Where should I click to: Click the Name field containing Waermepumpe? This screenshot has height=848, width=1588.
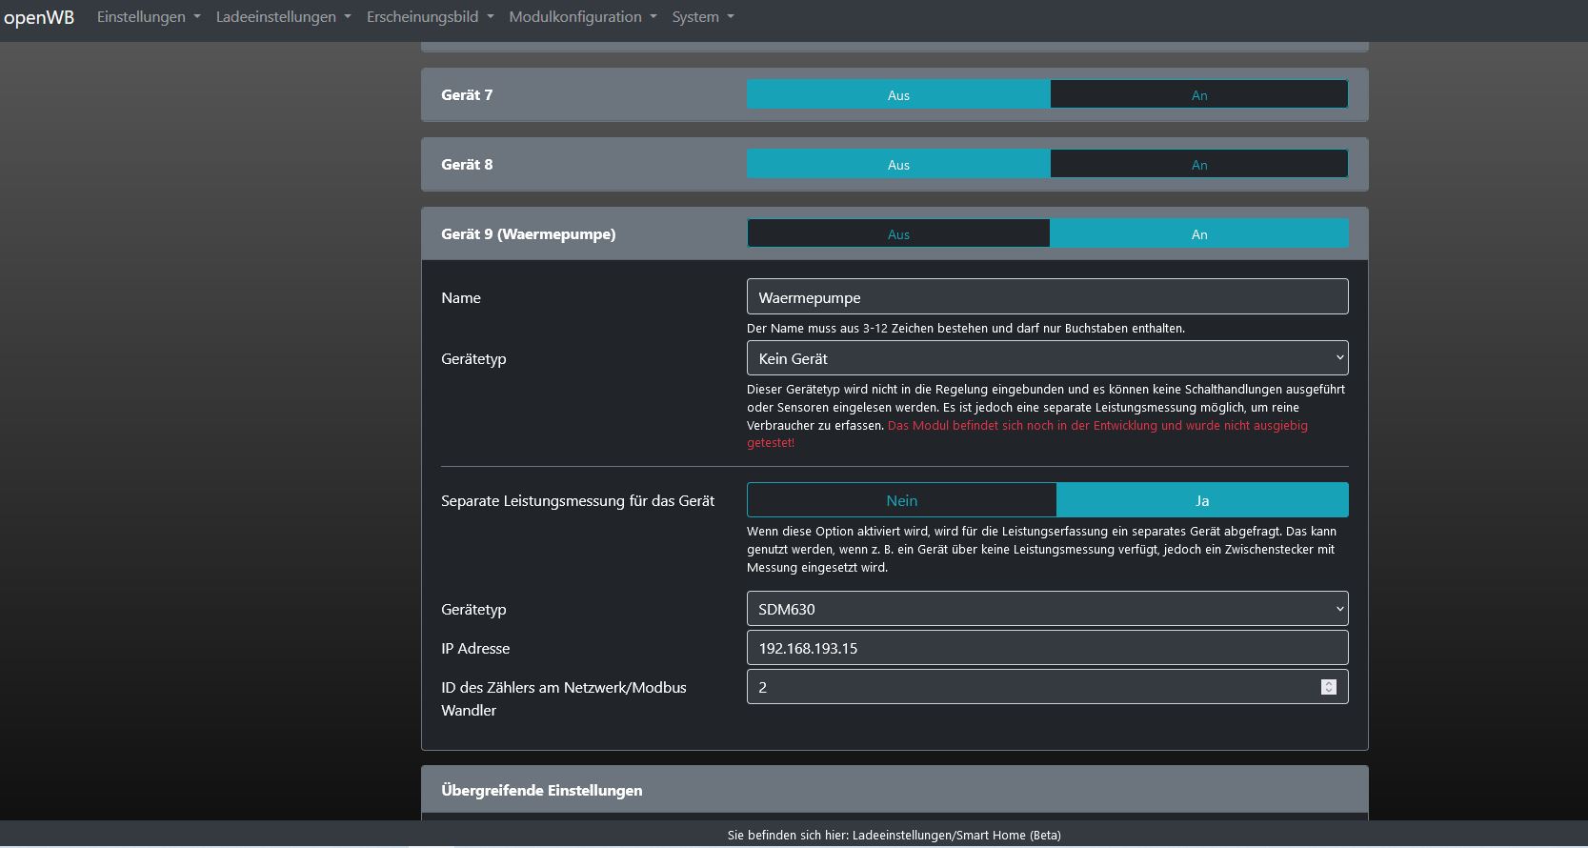click(1047, 297)
